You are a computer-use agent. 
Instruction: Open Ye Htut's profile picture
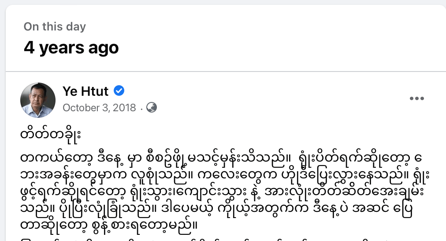pyautogui.click(x=38, y=100)
